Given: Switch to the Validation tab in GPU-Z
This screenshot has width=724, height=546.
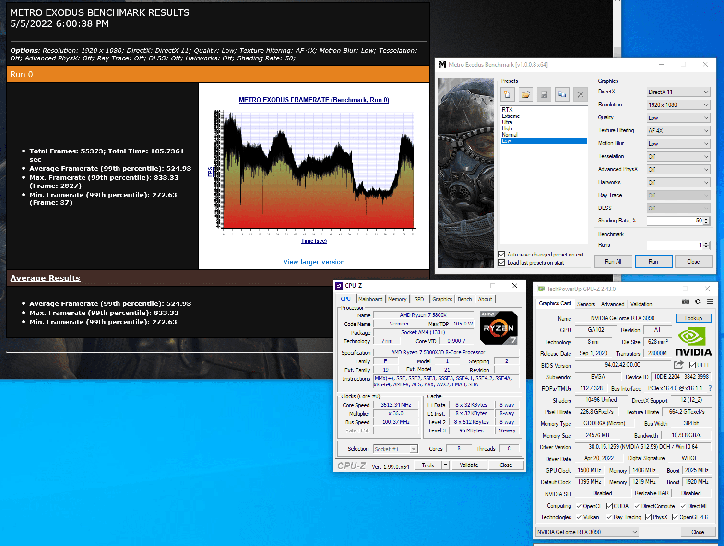Looking at the screenshot, I should click(641, 304).
